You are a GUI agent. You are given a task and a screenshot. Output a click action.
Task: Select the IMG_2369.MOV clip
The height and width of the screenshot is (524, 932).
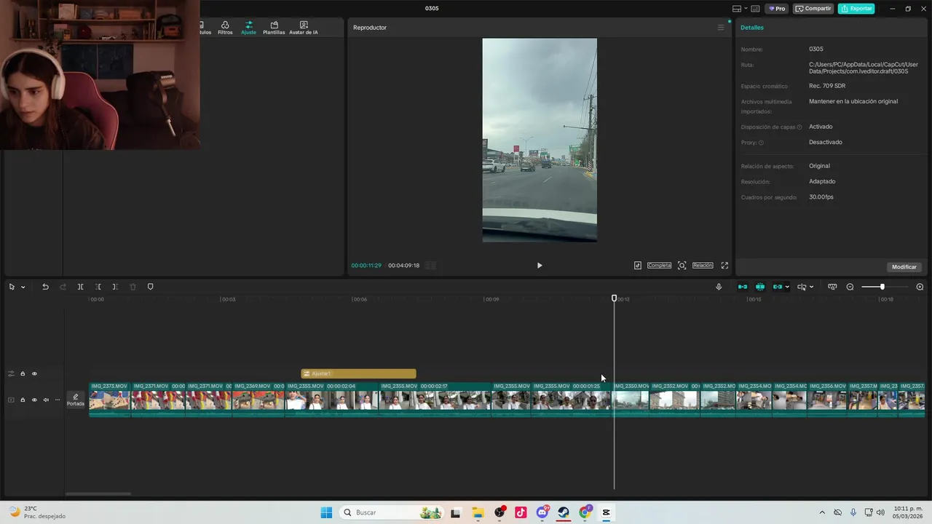coord(258,400)
